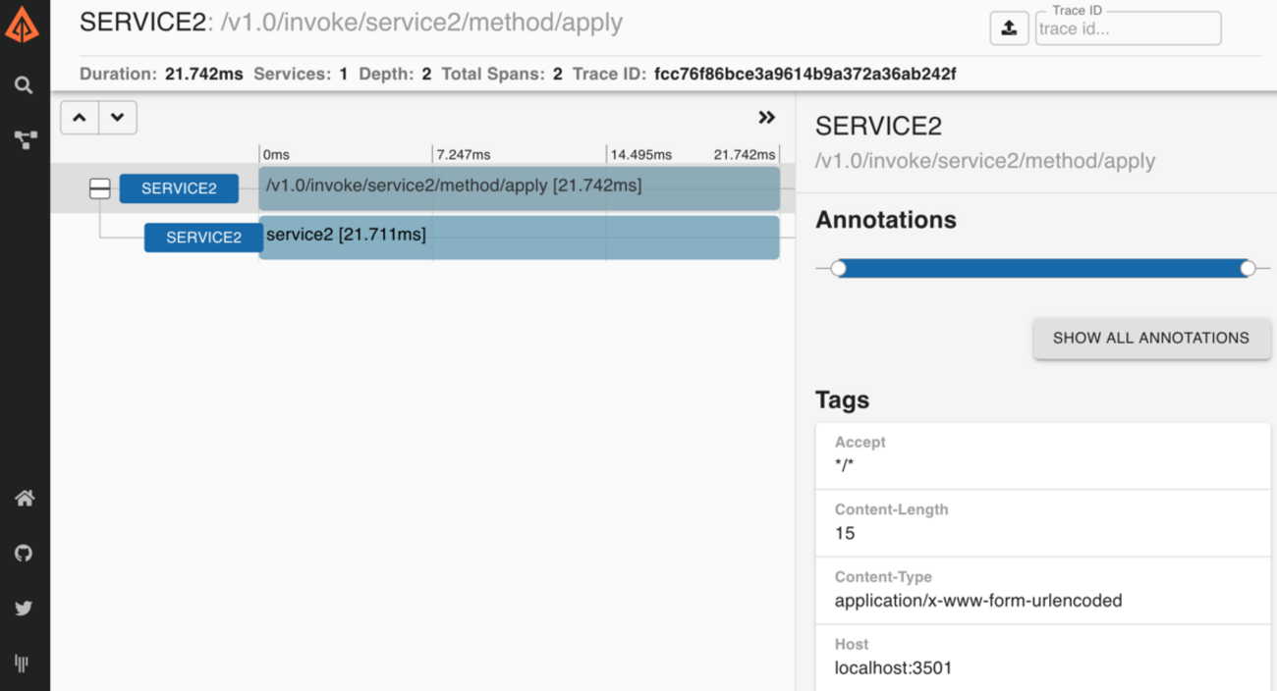1277x691 pixels.
Task: Select the child SERVICE2 service label
Action: (x=203, y=238)
